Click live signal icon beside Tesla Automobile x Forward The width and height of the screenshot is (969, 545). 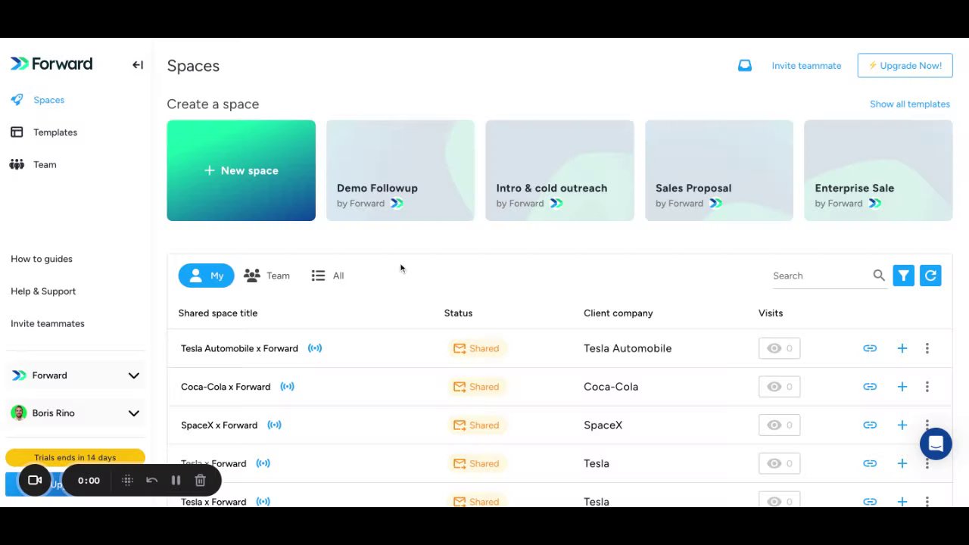tap(315, 348)
